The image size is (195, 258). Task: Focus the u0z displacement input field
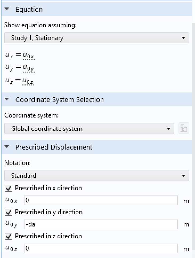coord(101,249)
